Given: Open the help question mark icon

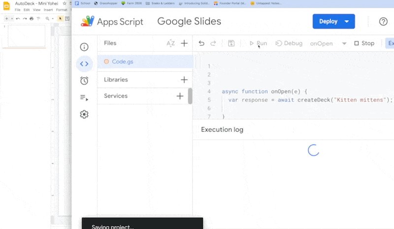Looking at the screenshot, I should point(383,22).
